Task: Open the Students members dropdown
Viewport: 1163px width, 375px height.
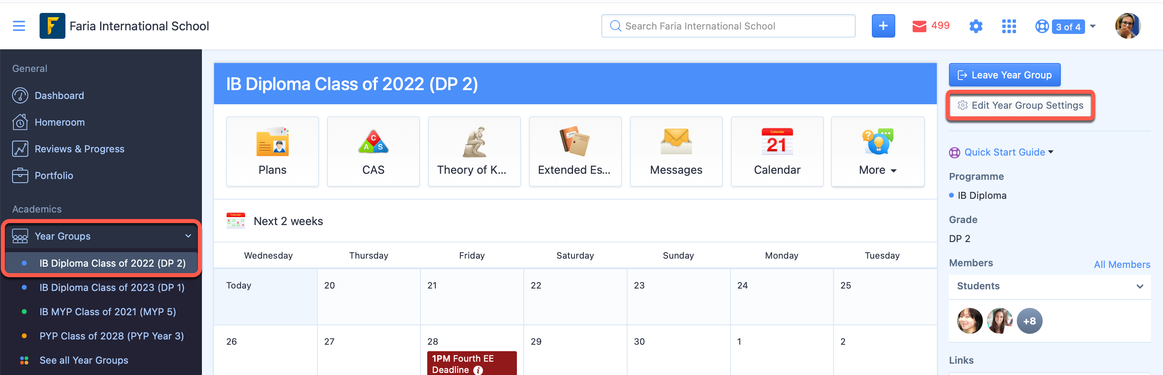Action: click(1049, 286)
